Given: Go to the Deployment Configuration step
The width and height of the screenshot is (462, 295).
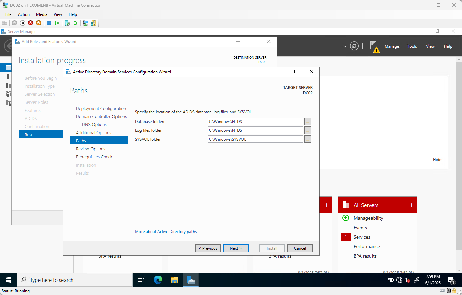Looking at the screenshot, I should [101, 108].
